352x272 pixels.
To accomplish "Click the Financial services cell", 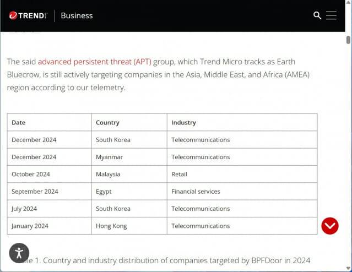I will pos(242,192).
